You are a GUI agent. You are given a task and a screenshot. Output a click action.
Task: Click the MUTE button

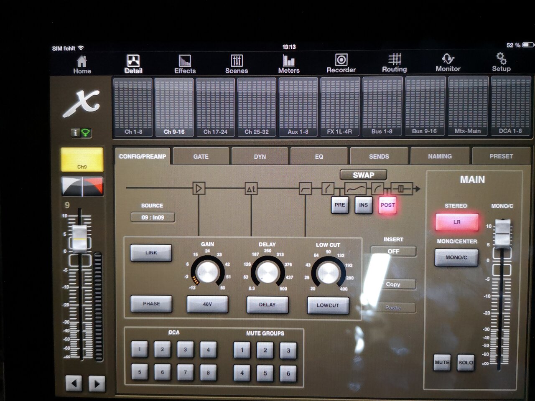442,363
